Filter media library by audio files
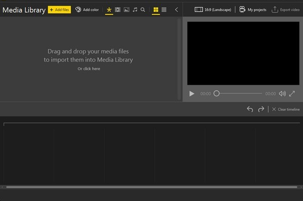This screenshot has height=201, width=303. pos(135,10)
